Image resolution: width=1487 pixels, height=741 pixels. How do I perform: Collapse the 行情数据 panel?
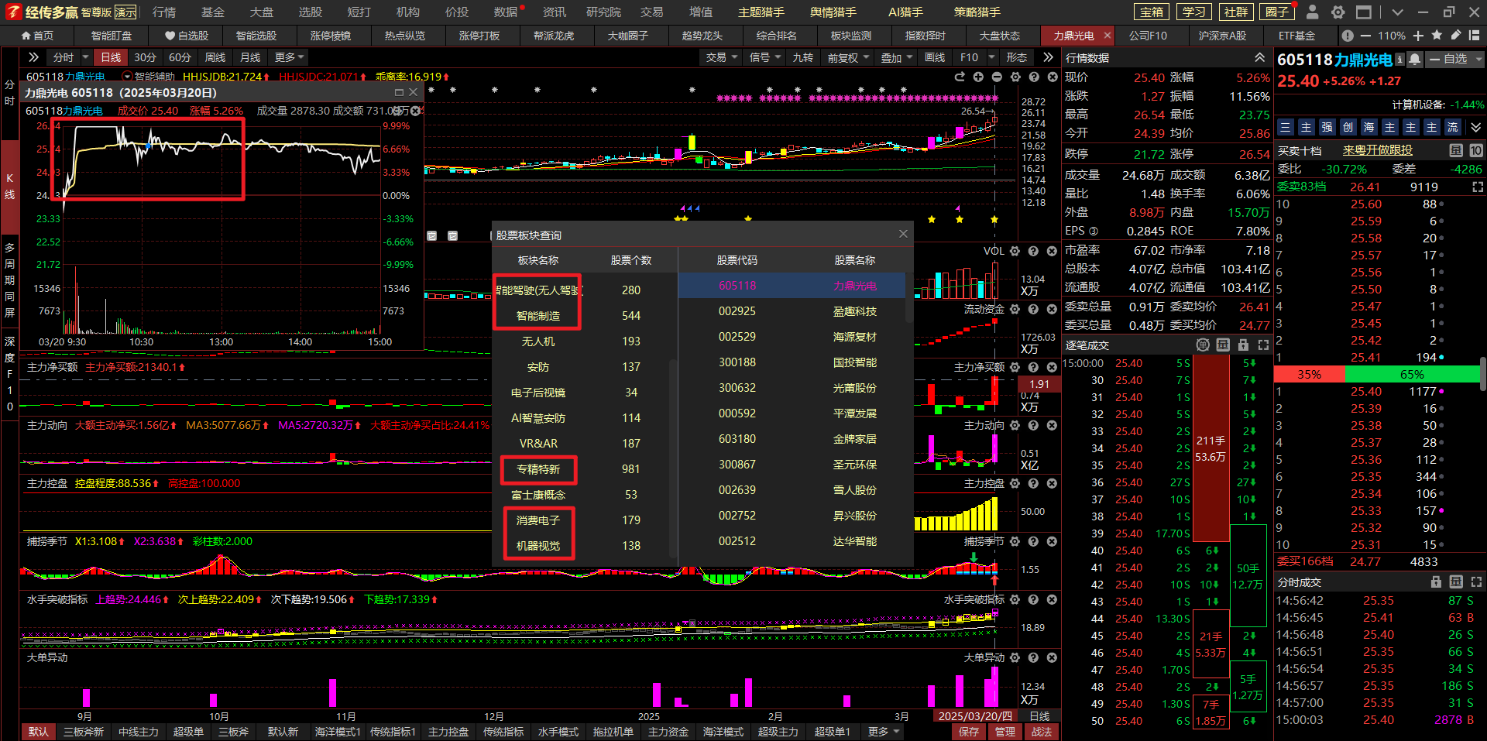tap(1260, 57)
